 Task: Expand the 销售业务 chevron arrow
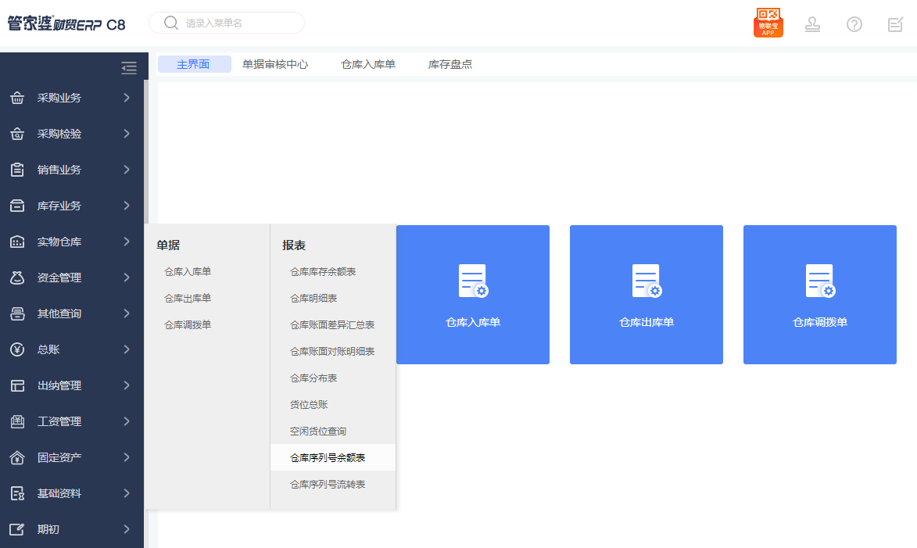(x=127, y=170)
